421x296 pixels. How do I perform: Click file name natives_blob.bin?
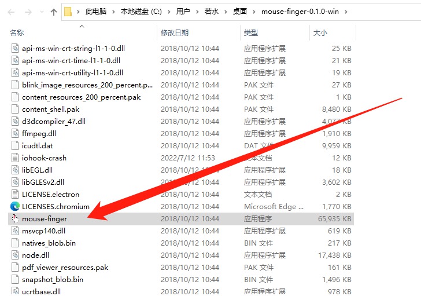coord(49,243)
